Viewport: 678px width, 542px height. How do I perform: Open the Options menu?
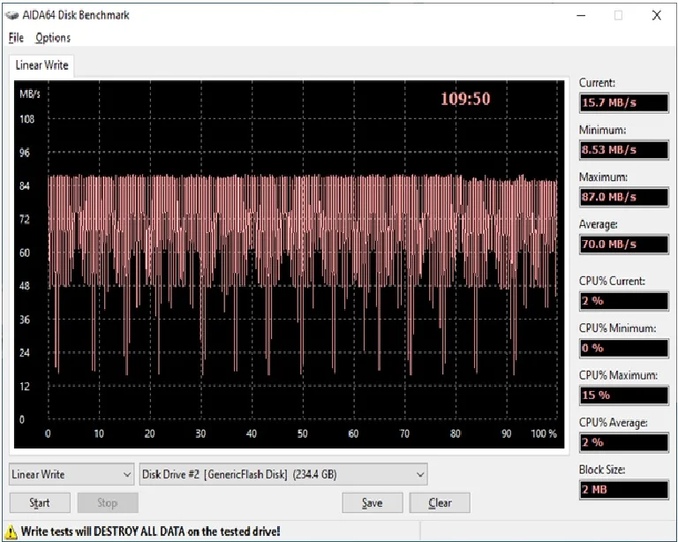point(53,38)
